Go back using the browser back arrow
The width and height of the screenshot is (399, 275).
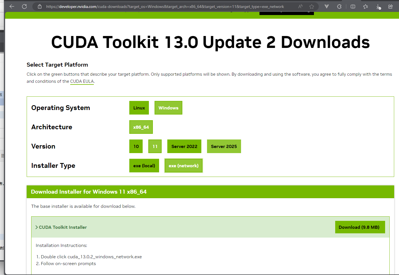(12, 6)
